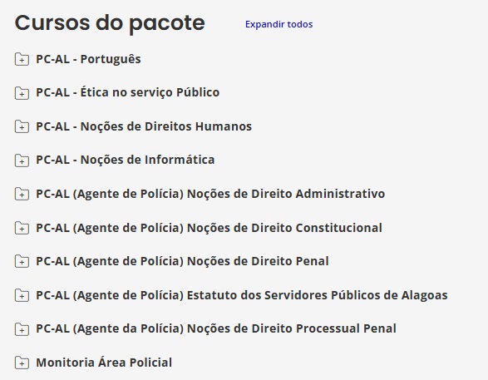This screenshot has width=488, height=380.
Task: Open PC-AL - Ética no serviço Público row
Action: pyautogui.click(x=127, y=92)
